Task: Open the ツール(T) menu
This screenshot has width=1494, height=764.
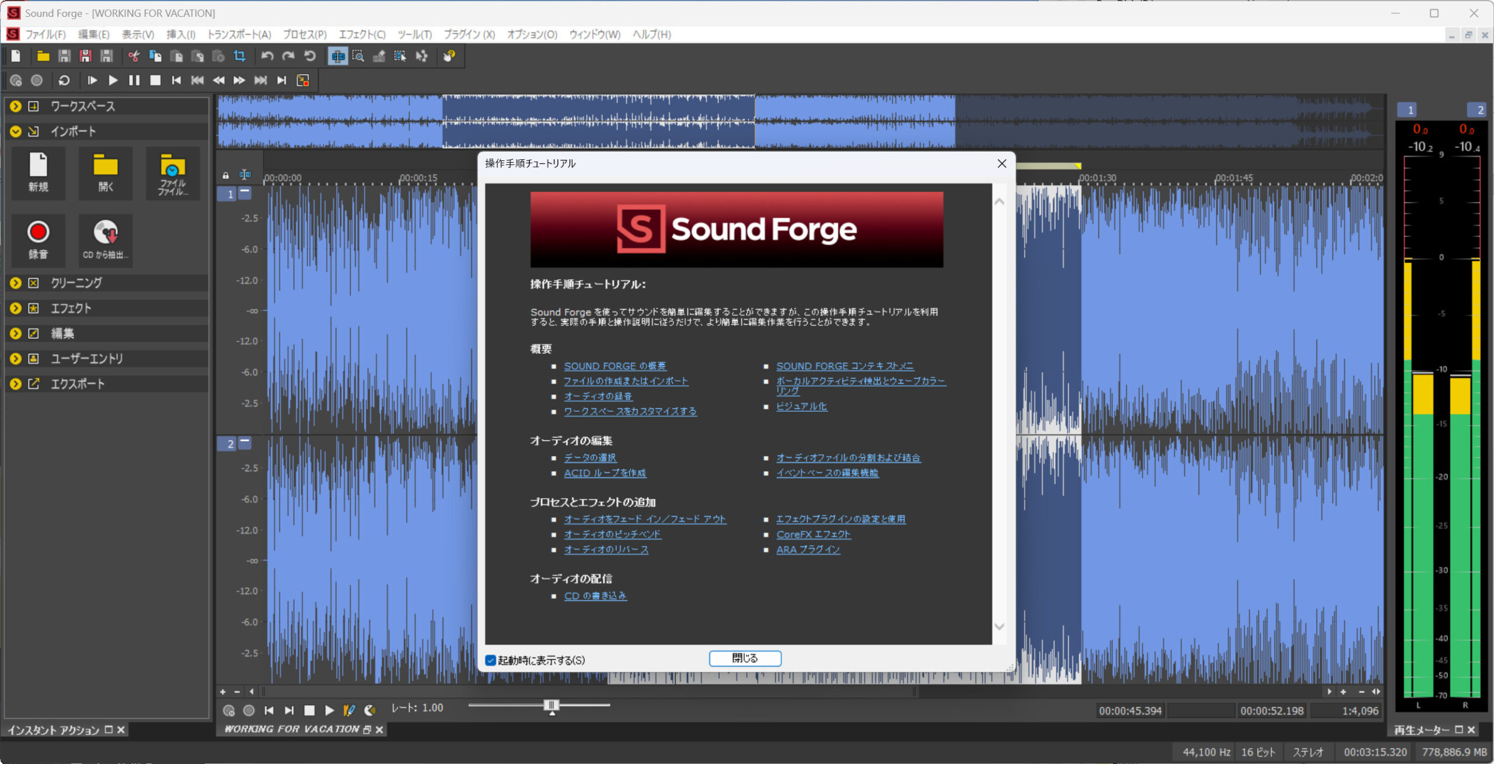Action: pos(415,34)
